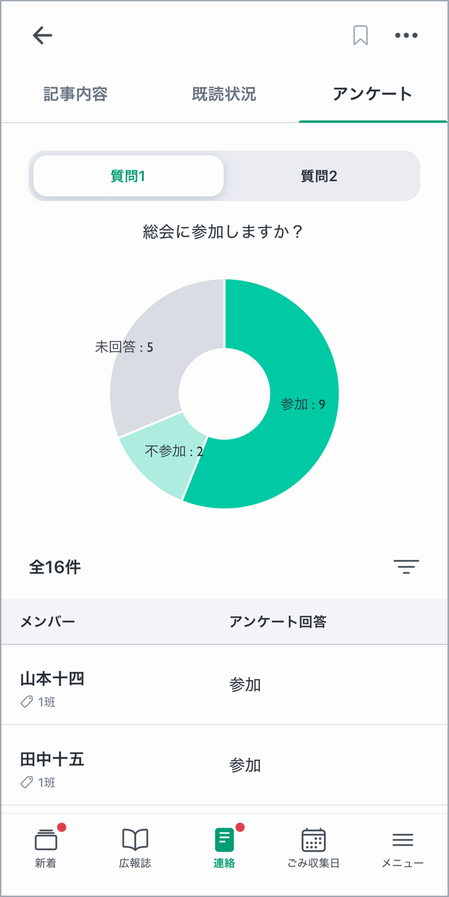The height and width of the screenshot is (897, 449).
Task: Open member row 山本十四
Action: [x=224, y=685]
